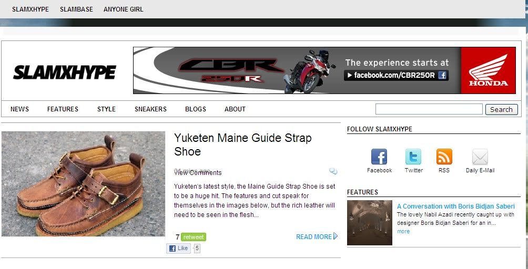
Task: Open the BLOGS menu item
Action: point(196,109)
